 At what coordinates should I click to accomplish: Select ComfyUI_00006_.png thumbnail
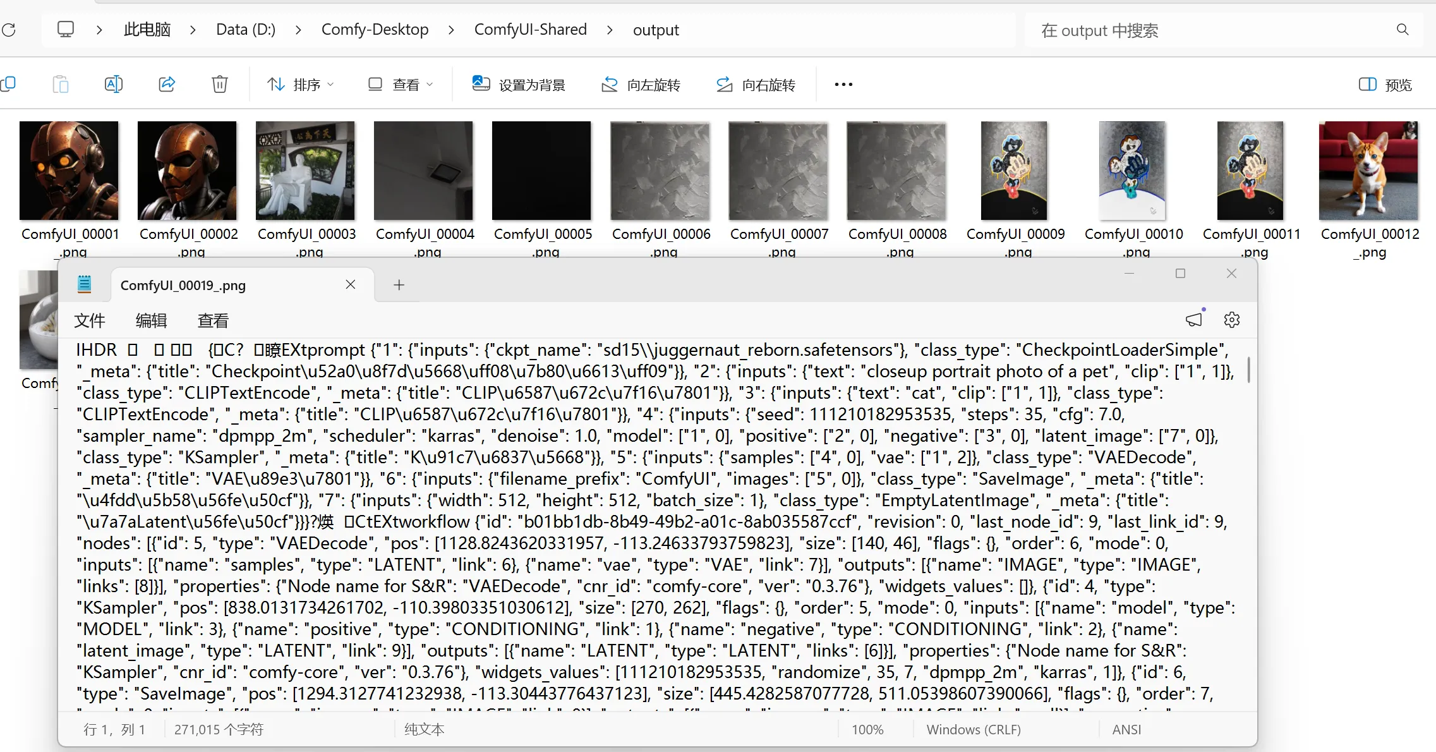[660, 171]
